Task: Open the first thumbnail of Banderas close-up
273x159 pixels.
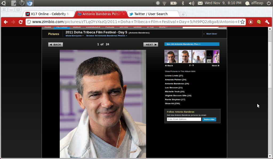Action: tap(171, 56)
